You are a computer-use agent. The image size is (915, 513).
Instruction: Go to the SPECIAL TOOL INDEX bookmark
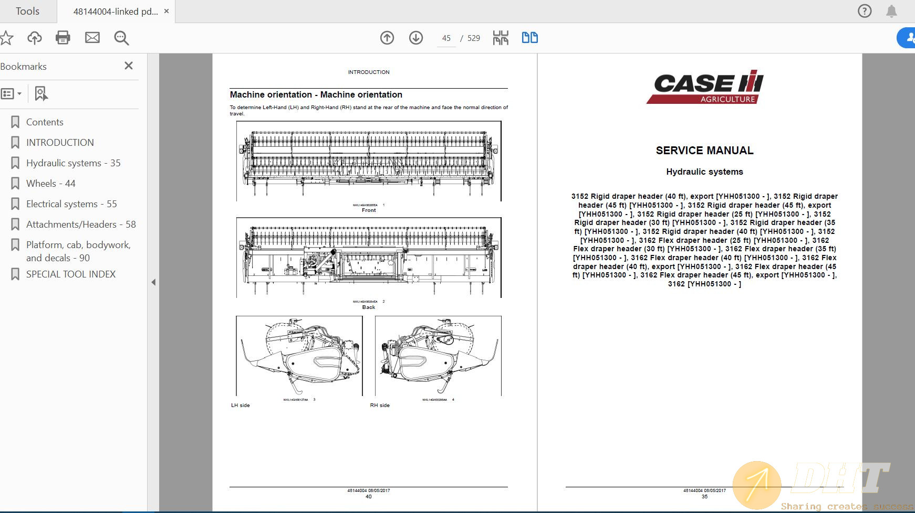pyautogui.click(x=71, y=274)
